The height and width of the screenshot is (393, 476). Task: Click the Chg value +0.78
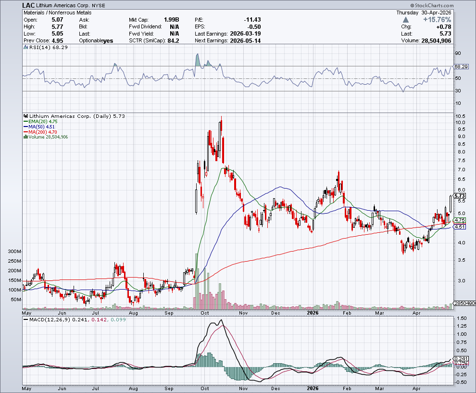tap(443, 27)
